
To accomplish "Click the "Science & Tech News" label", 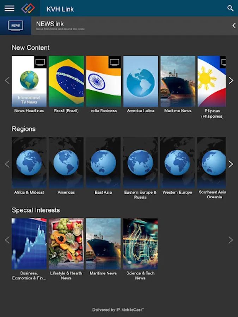I will click(140, 276).
